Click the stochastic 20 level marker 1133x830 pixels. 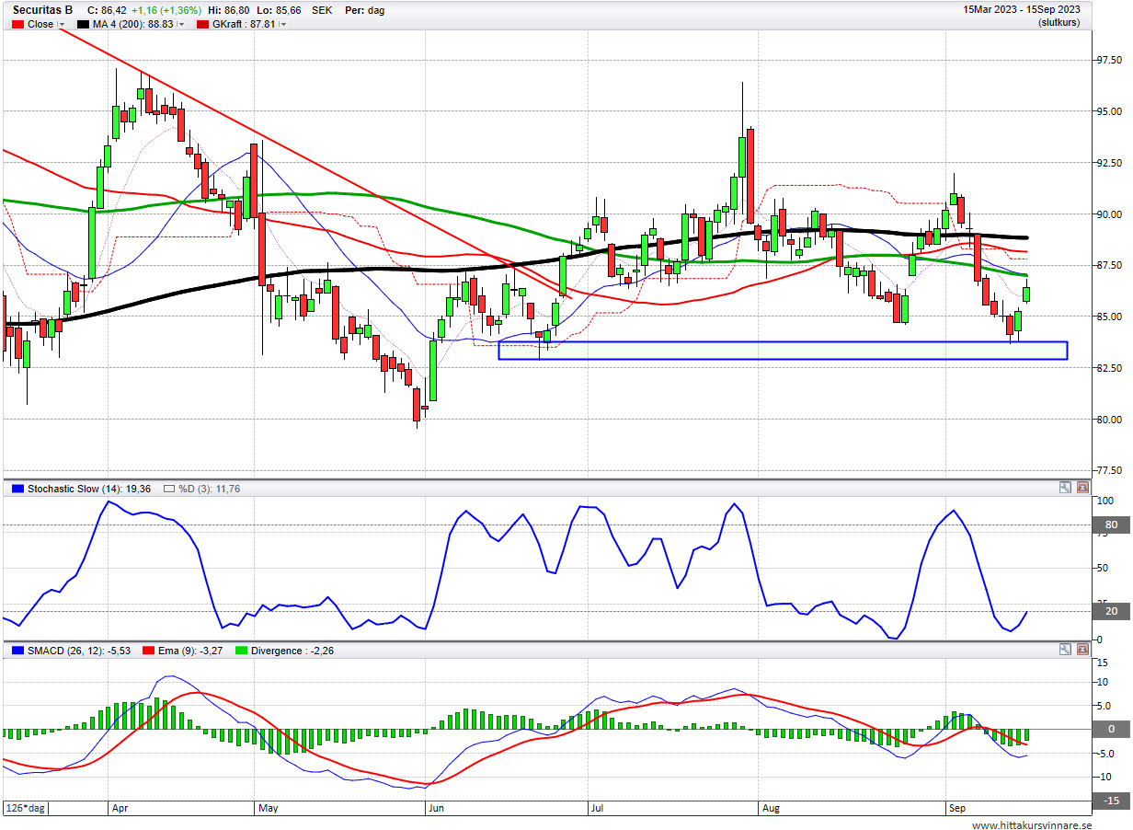click(x=1111, y=611)
